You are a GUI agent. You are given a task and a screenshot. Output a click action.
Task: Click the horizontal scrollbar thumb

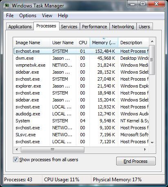point(53,149)
